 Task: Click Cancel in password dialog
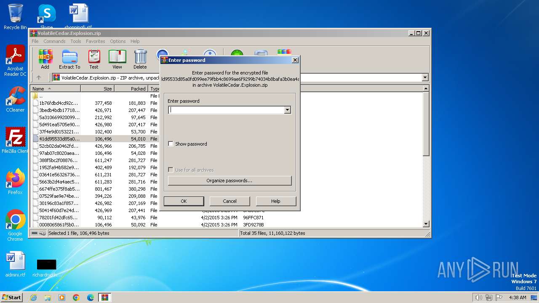point(229,201)
